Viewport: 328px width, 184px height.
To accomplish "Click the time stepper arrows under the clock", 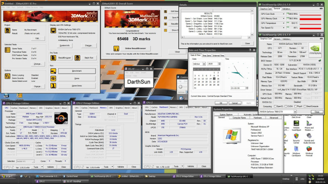I will click(247, 88).
